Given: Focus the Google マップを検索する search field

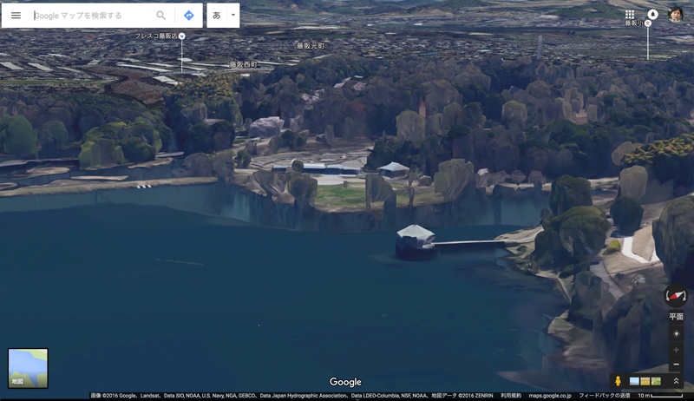Looking at the screenshot, I should 91,16.
